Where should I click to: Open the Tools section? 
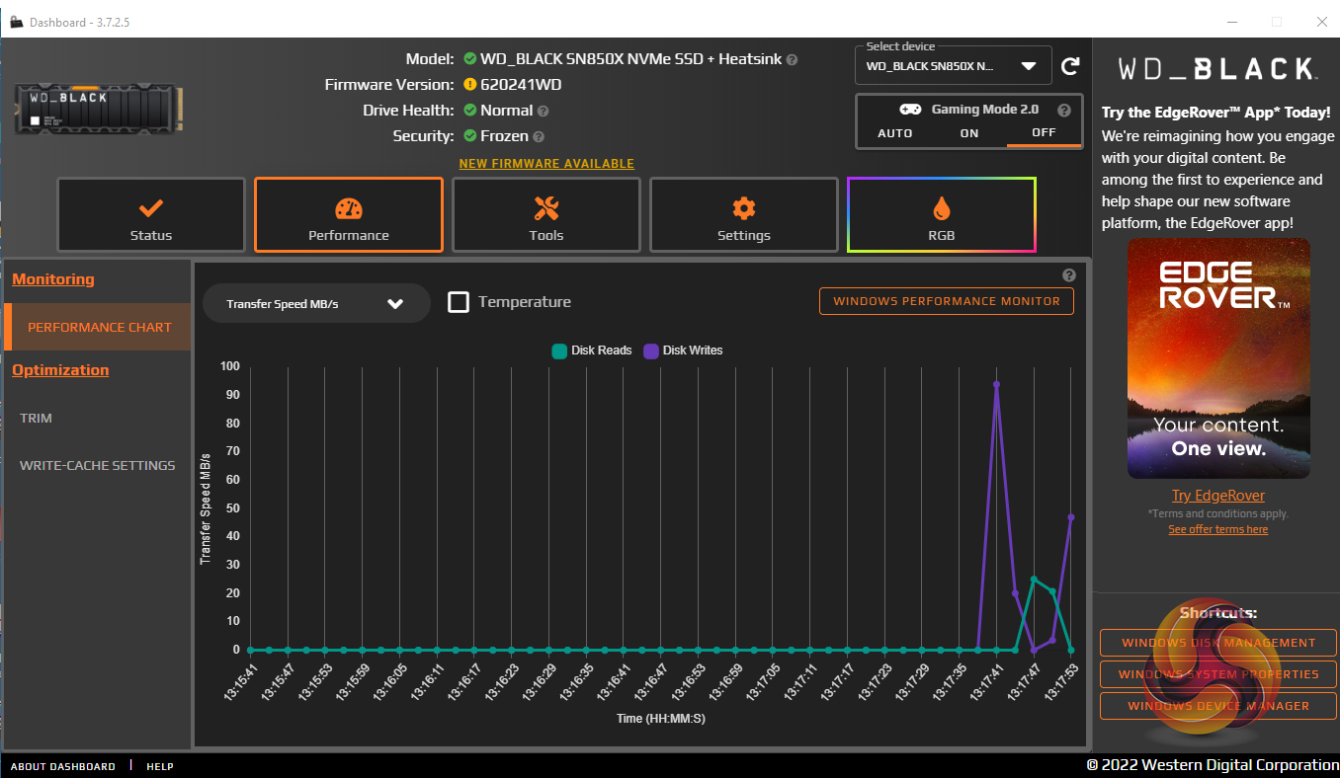(545, 215)
